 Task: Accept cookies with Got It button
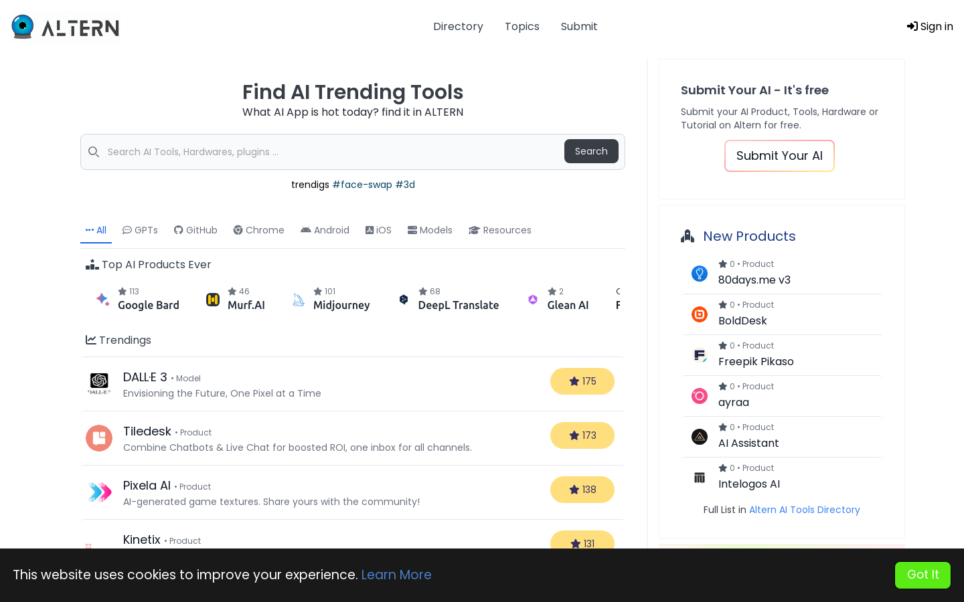(922, 575)
